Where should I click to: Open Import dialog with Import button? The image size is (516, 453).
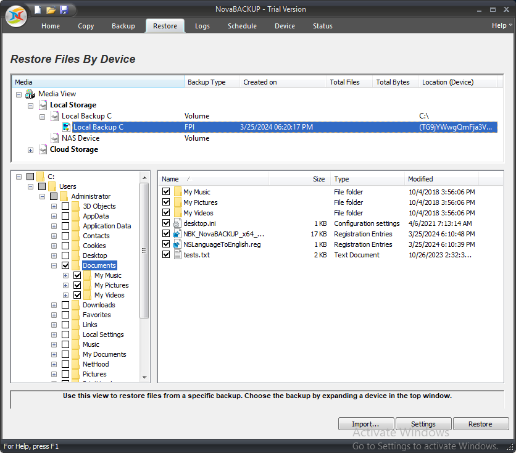tap(366, 423)
